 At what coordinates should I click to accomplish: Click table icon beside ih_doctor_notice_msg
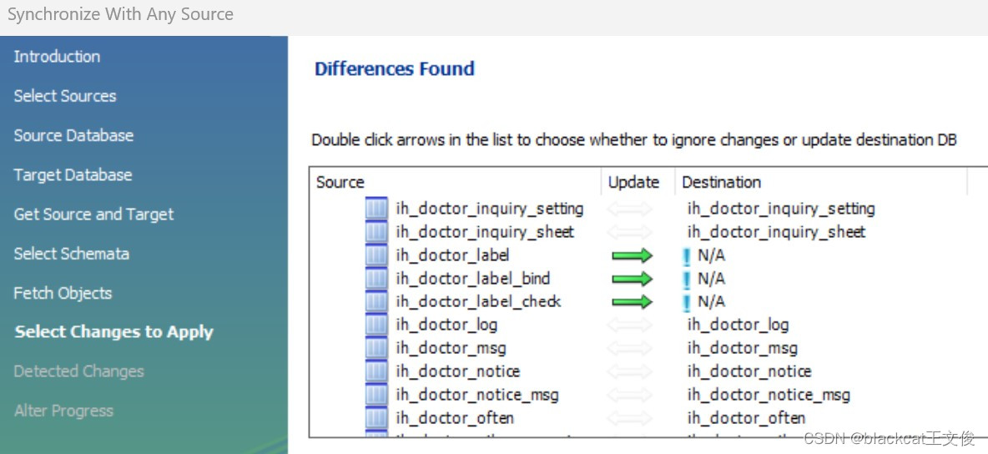(x=376, y=395)
